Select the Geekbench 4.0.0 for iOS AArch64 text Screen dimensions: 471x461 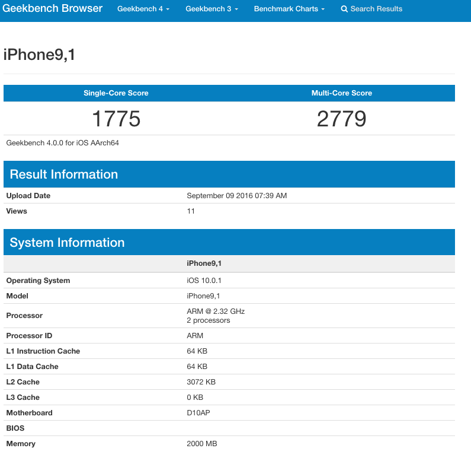point(62,143)
